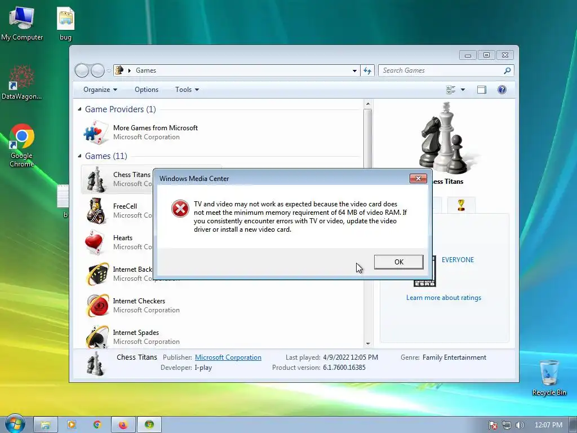Select the Internet Spades icon

coord(97,337)
